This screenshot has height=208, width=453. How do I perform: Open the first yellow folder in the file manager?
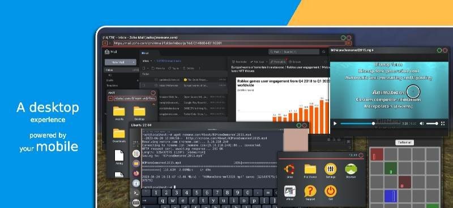click(119, 111)
